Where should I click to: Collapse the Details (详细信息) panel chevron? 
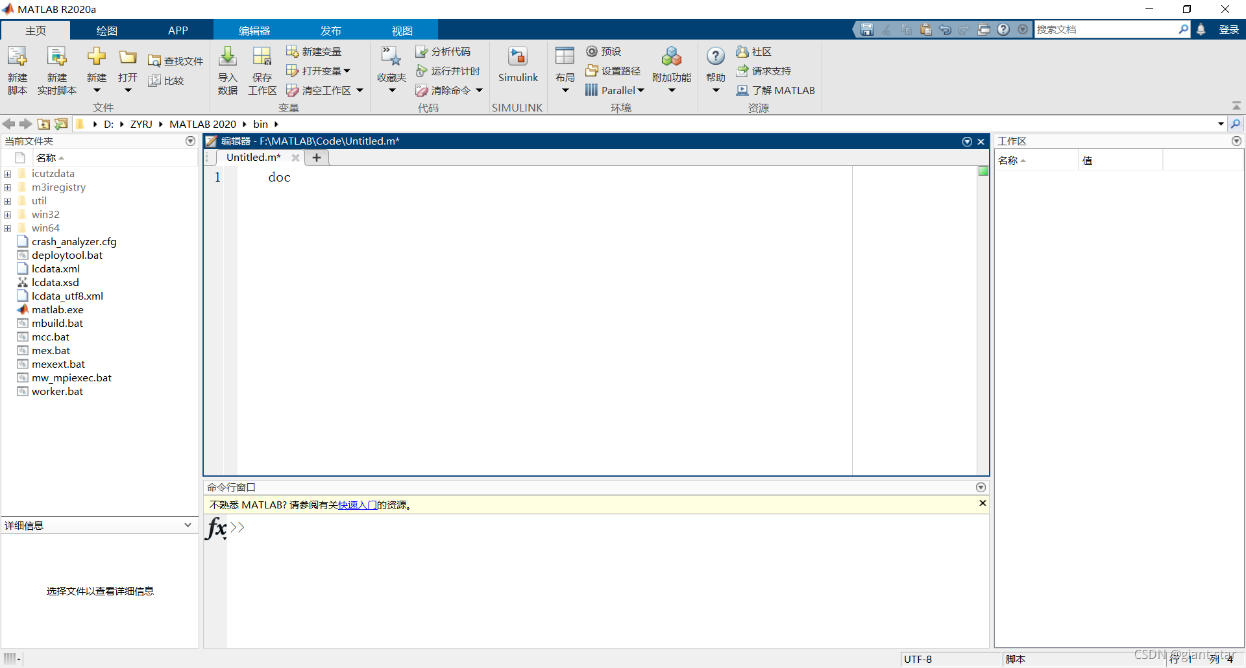(188, 525)
